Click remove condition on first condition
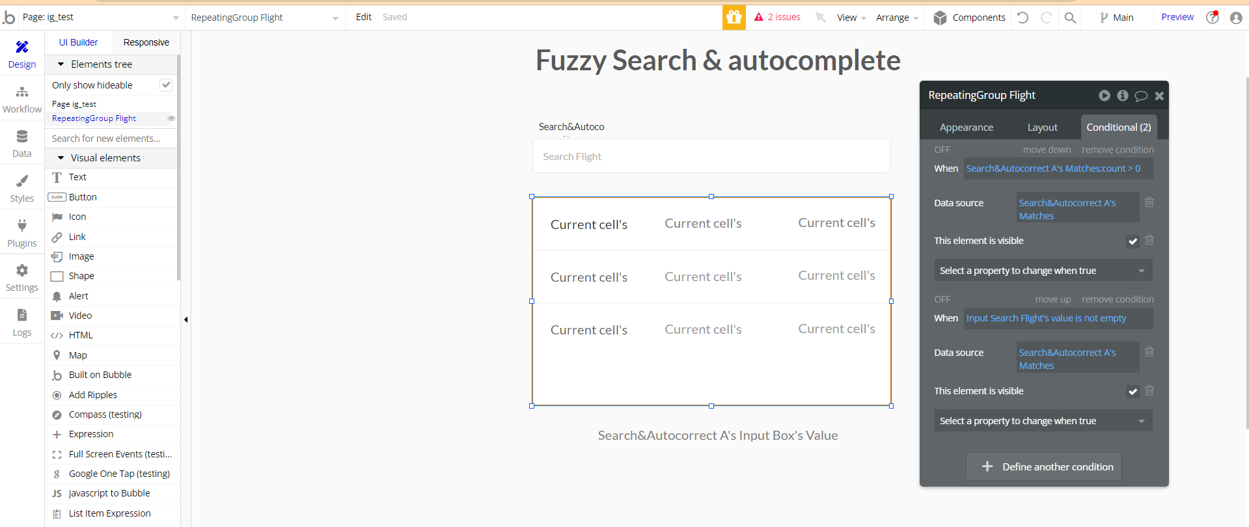The width and height of the screenshot is (1249, 527). click(x=1118, y=150)
